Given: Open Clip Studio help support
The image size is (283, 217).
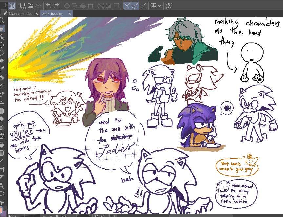Looking at the screenshot, I should pos(169,6).
